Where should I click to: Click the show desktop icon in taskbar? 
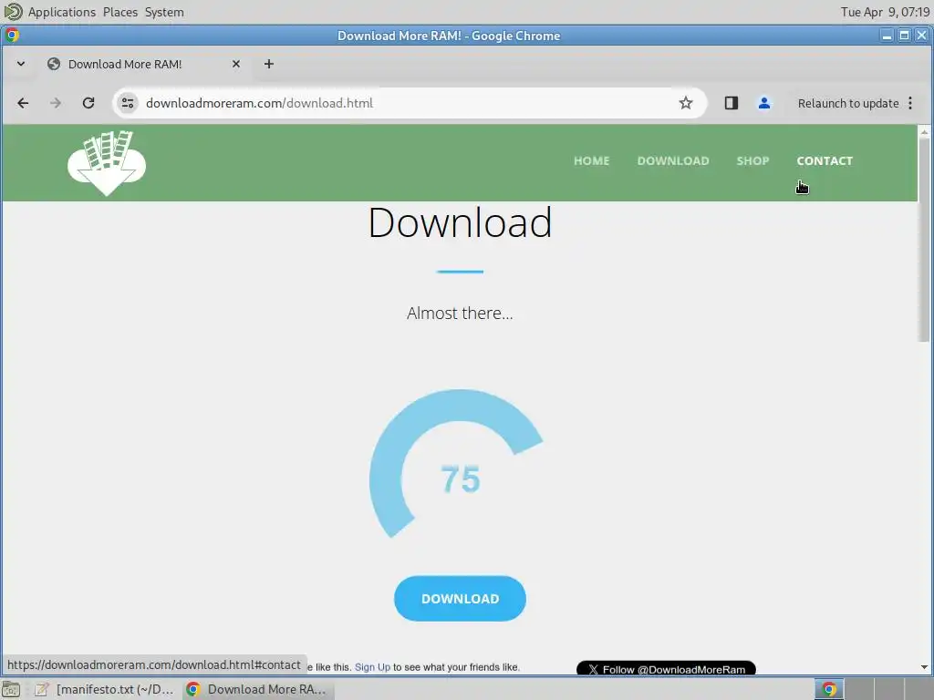[11, 689]
